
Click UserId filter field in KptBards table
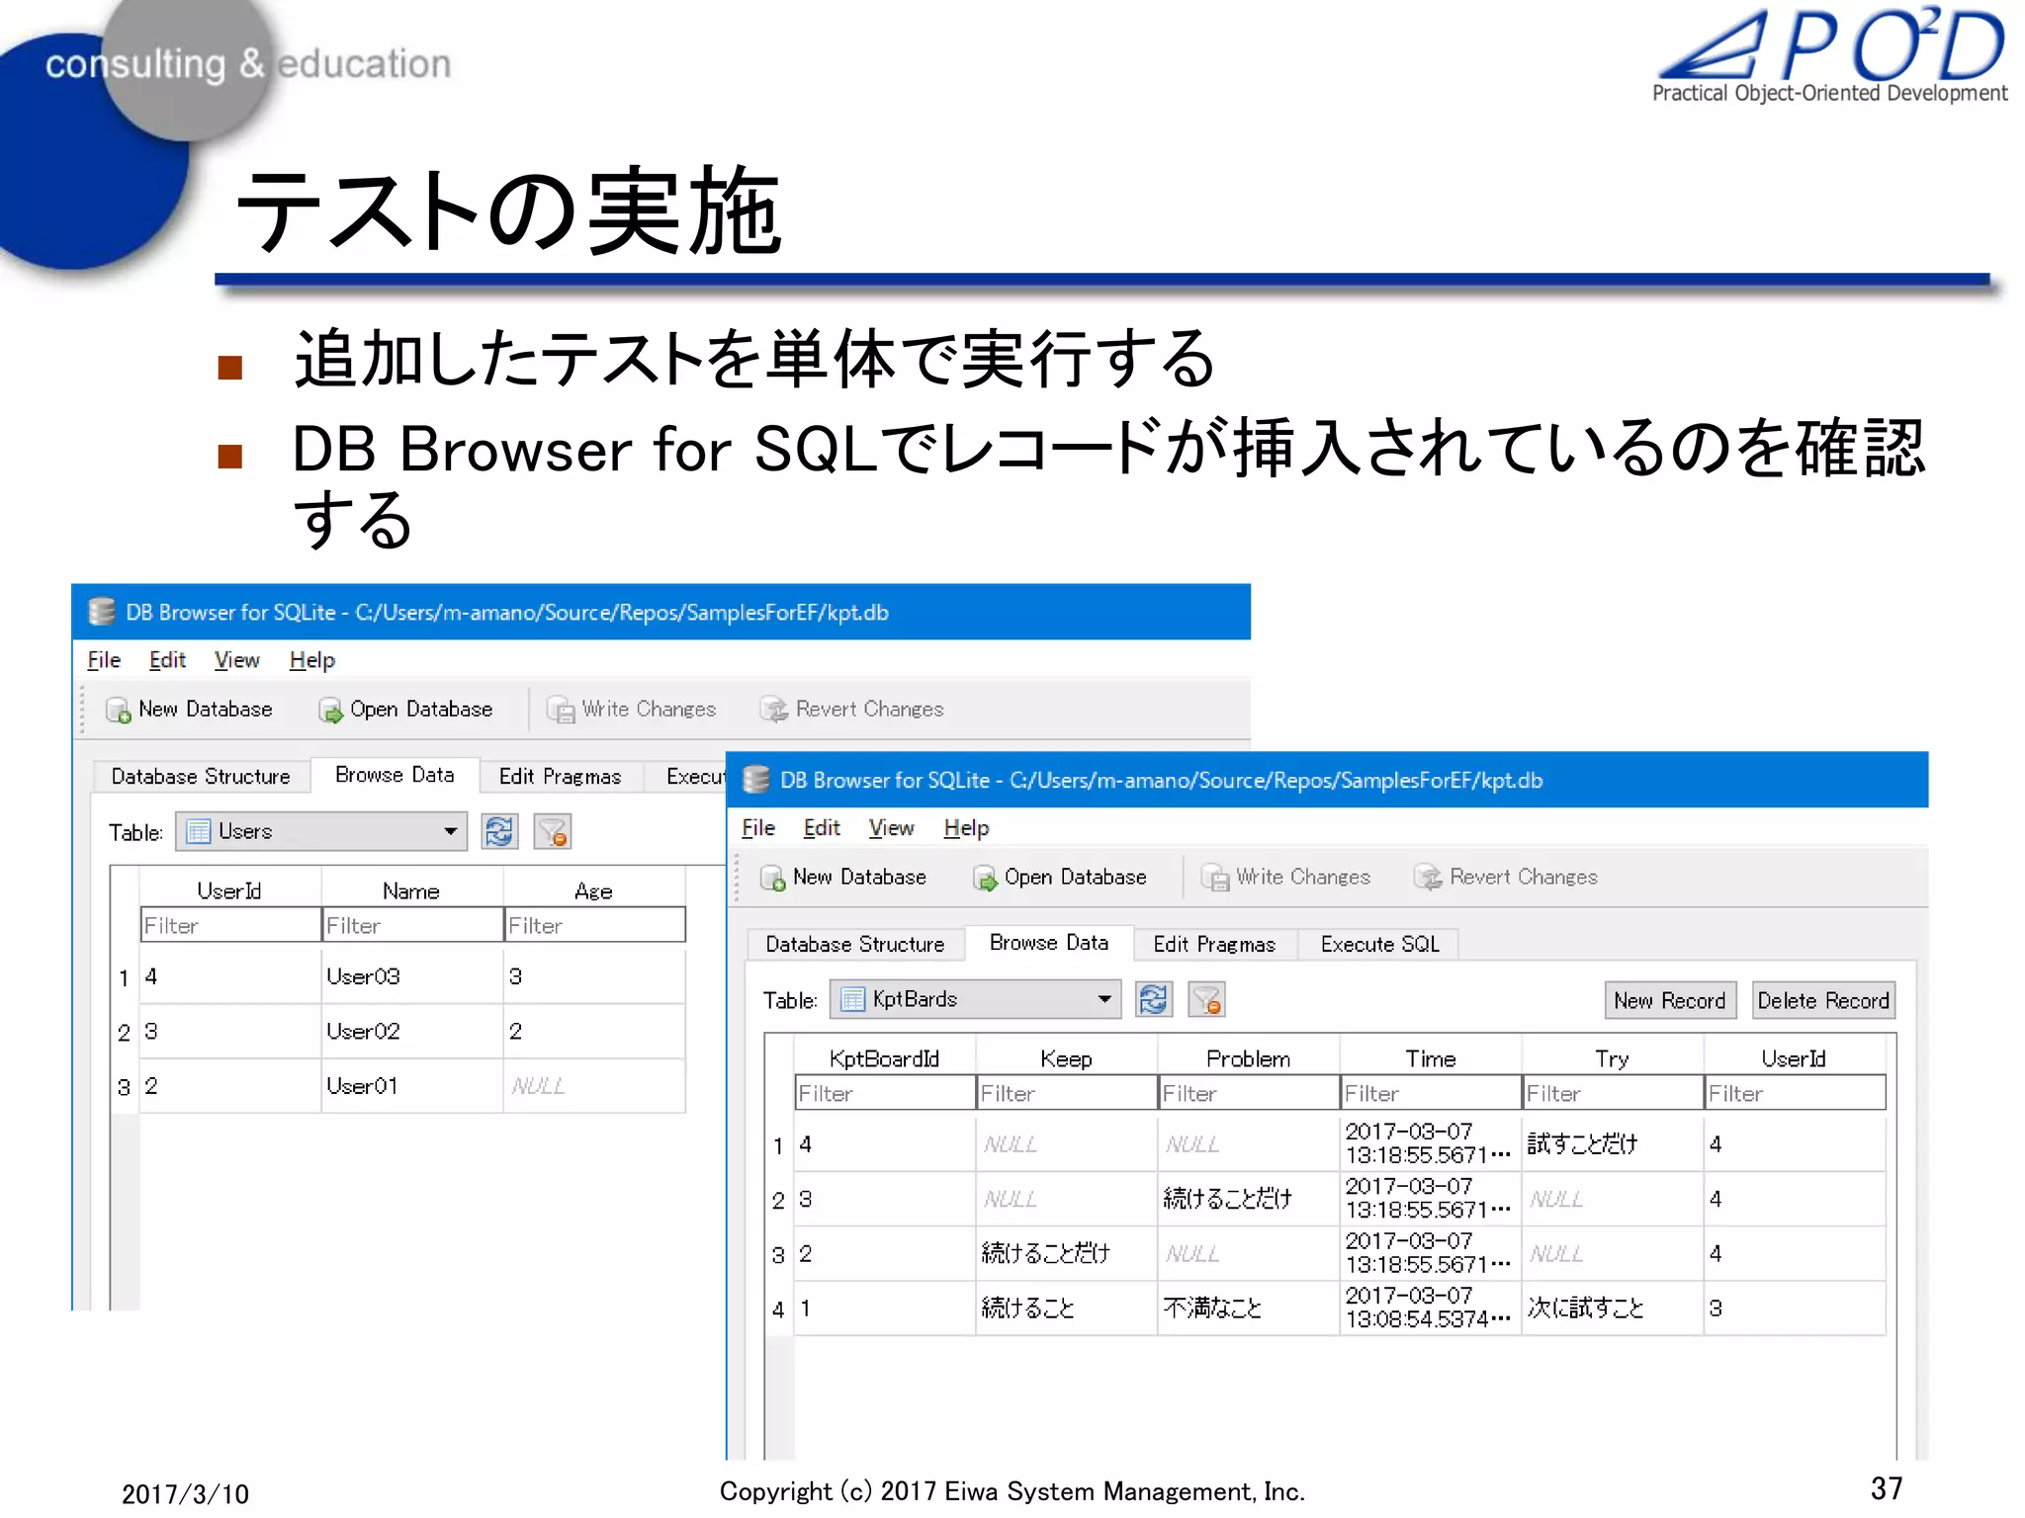(1796, 1093)
